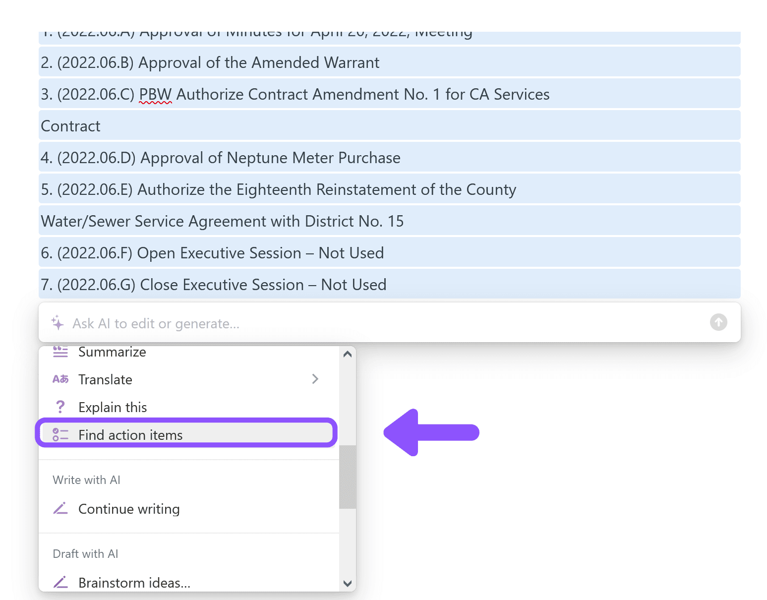Expand the Translate submenu chevron
Viewport: 767px width, 600px height.
(315, 379)
